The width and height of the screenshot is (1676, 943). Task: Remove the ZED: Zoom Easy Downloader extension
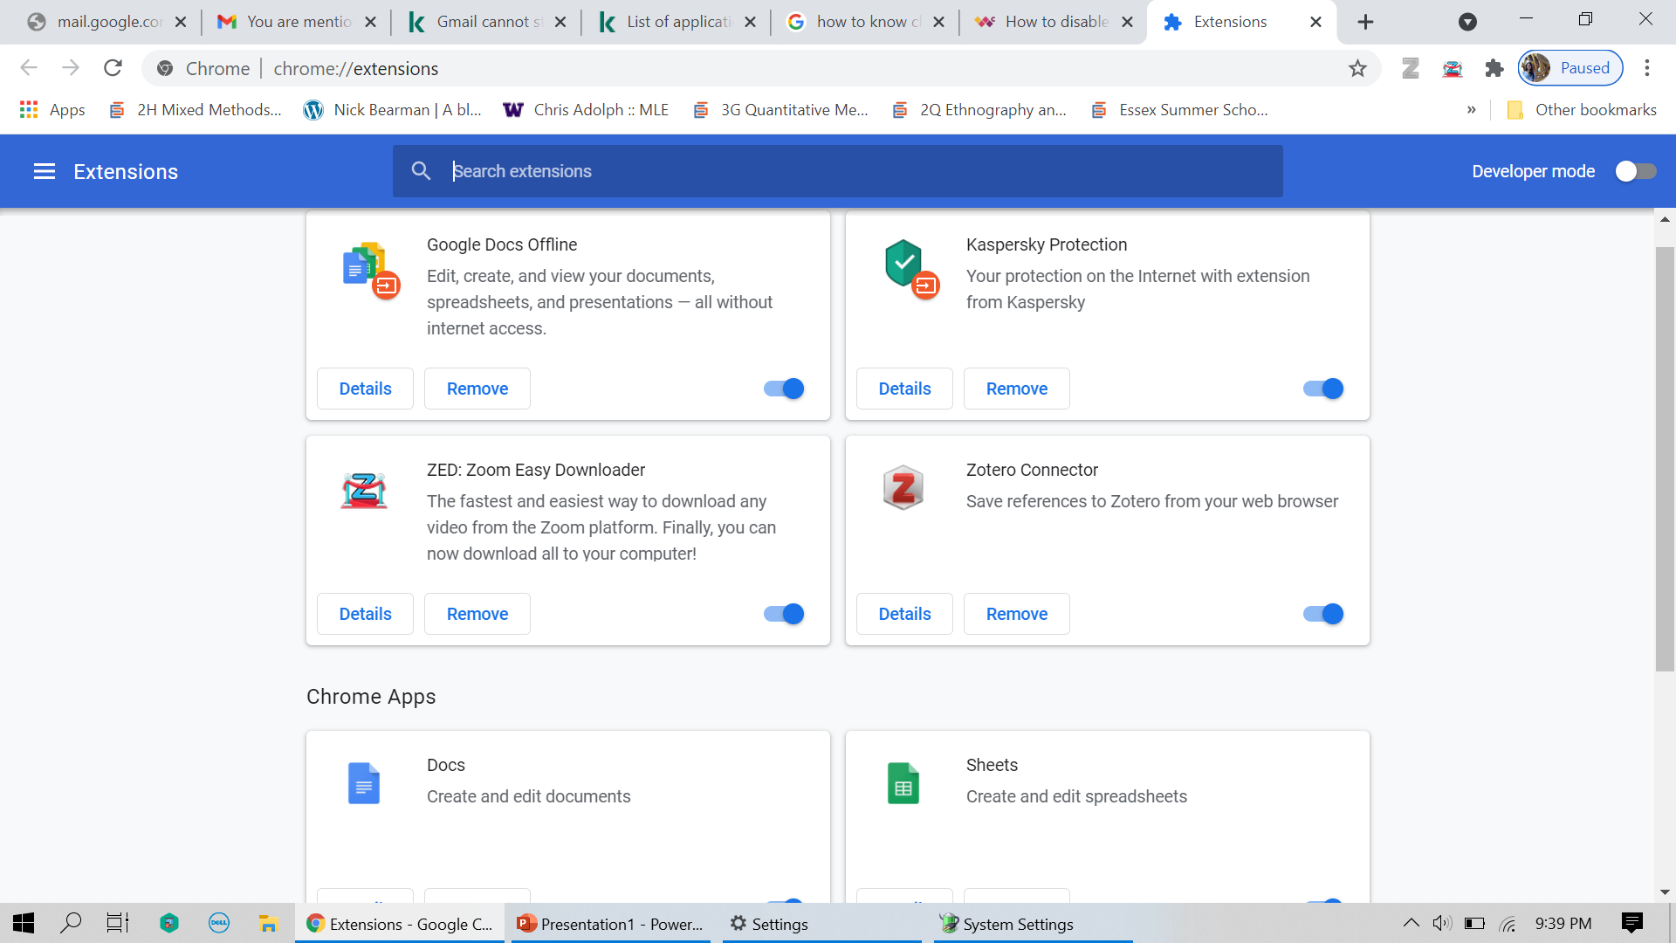477,614
